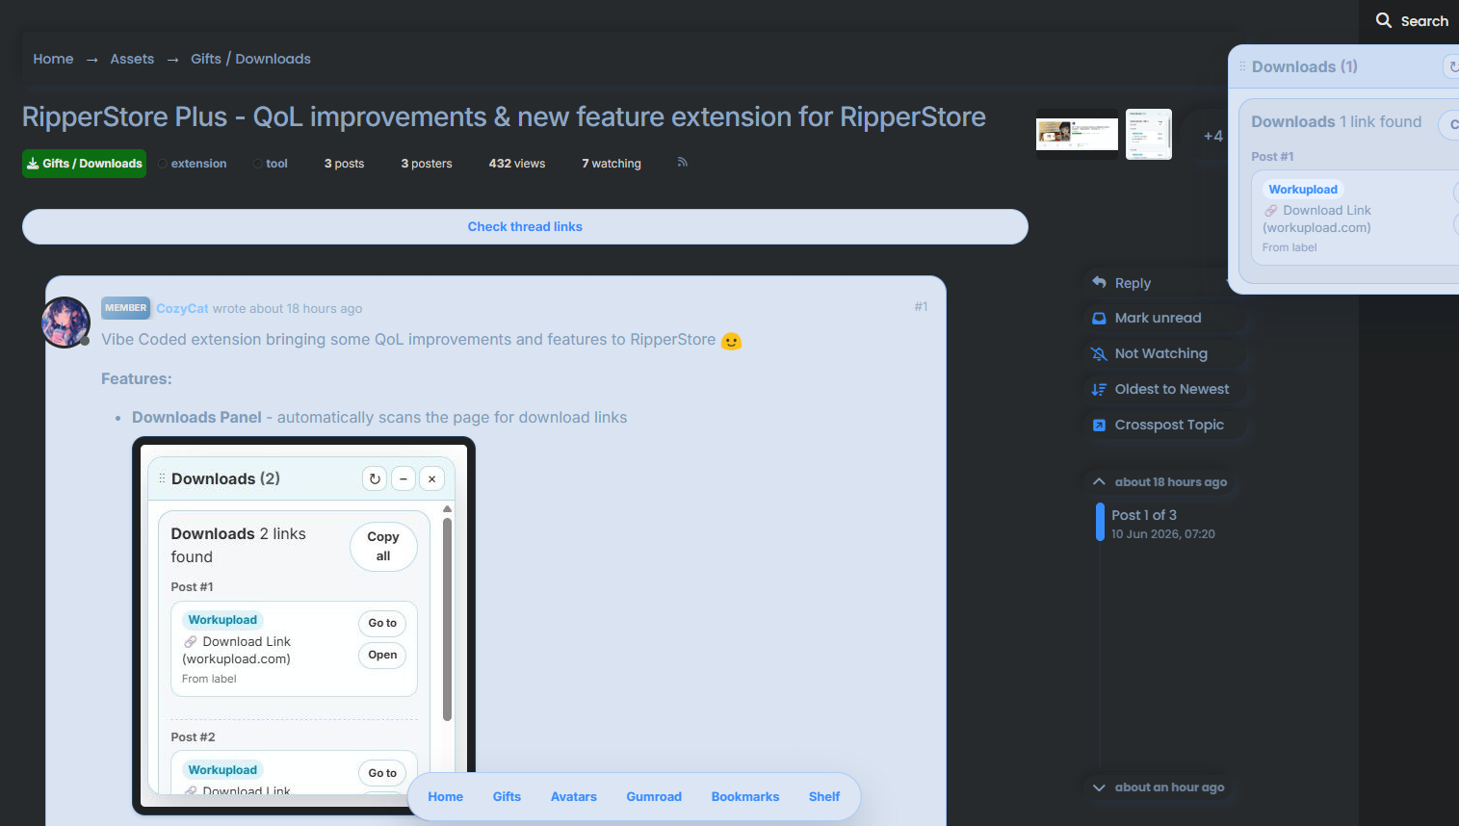Image resolution: width=1459 pixels, height=826 pixels.
Task: Click the Oldest to Newest sort icon
Action: click(1099, 389)
